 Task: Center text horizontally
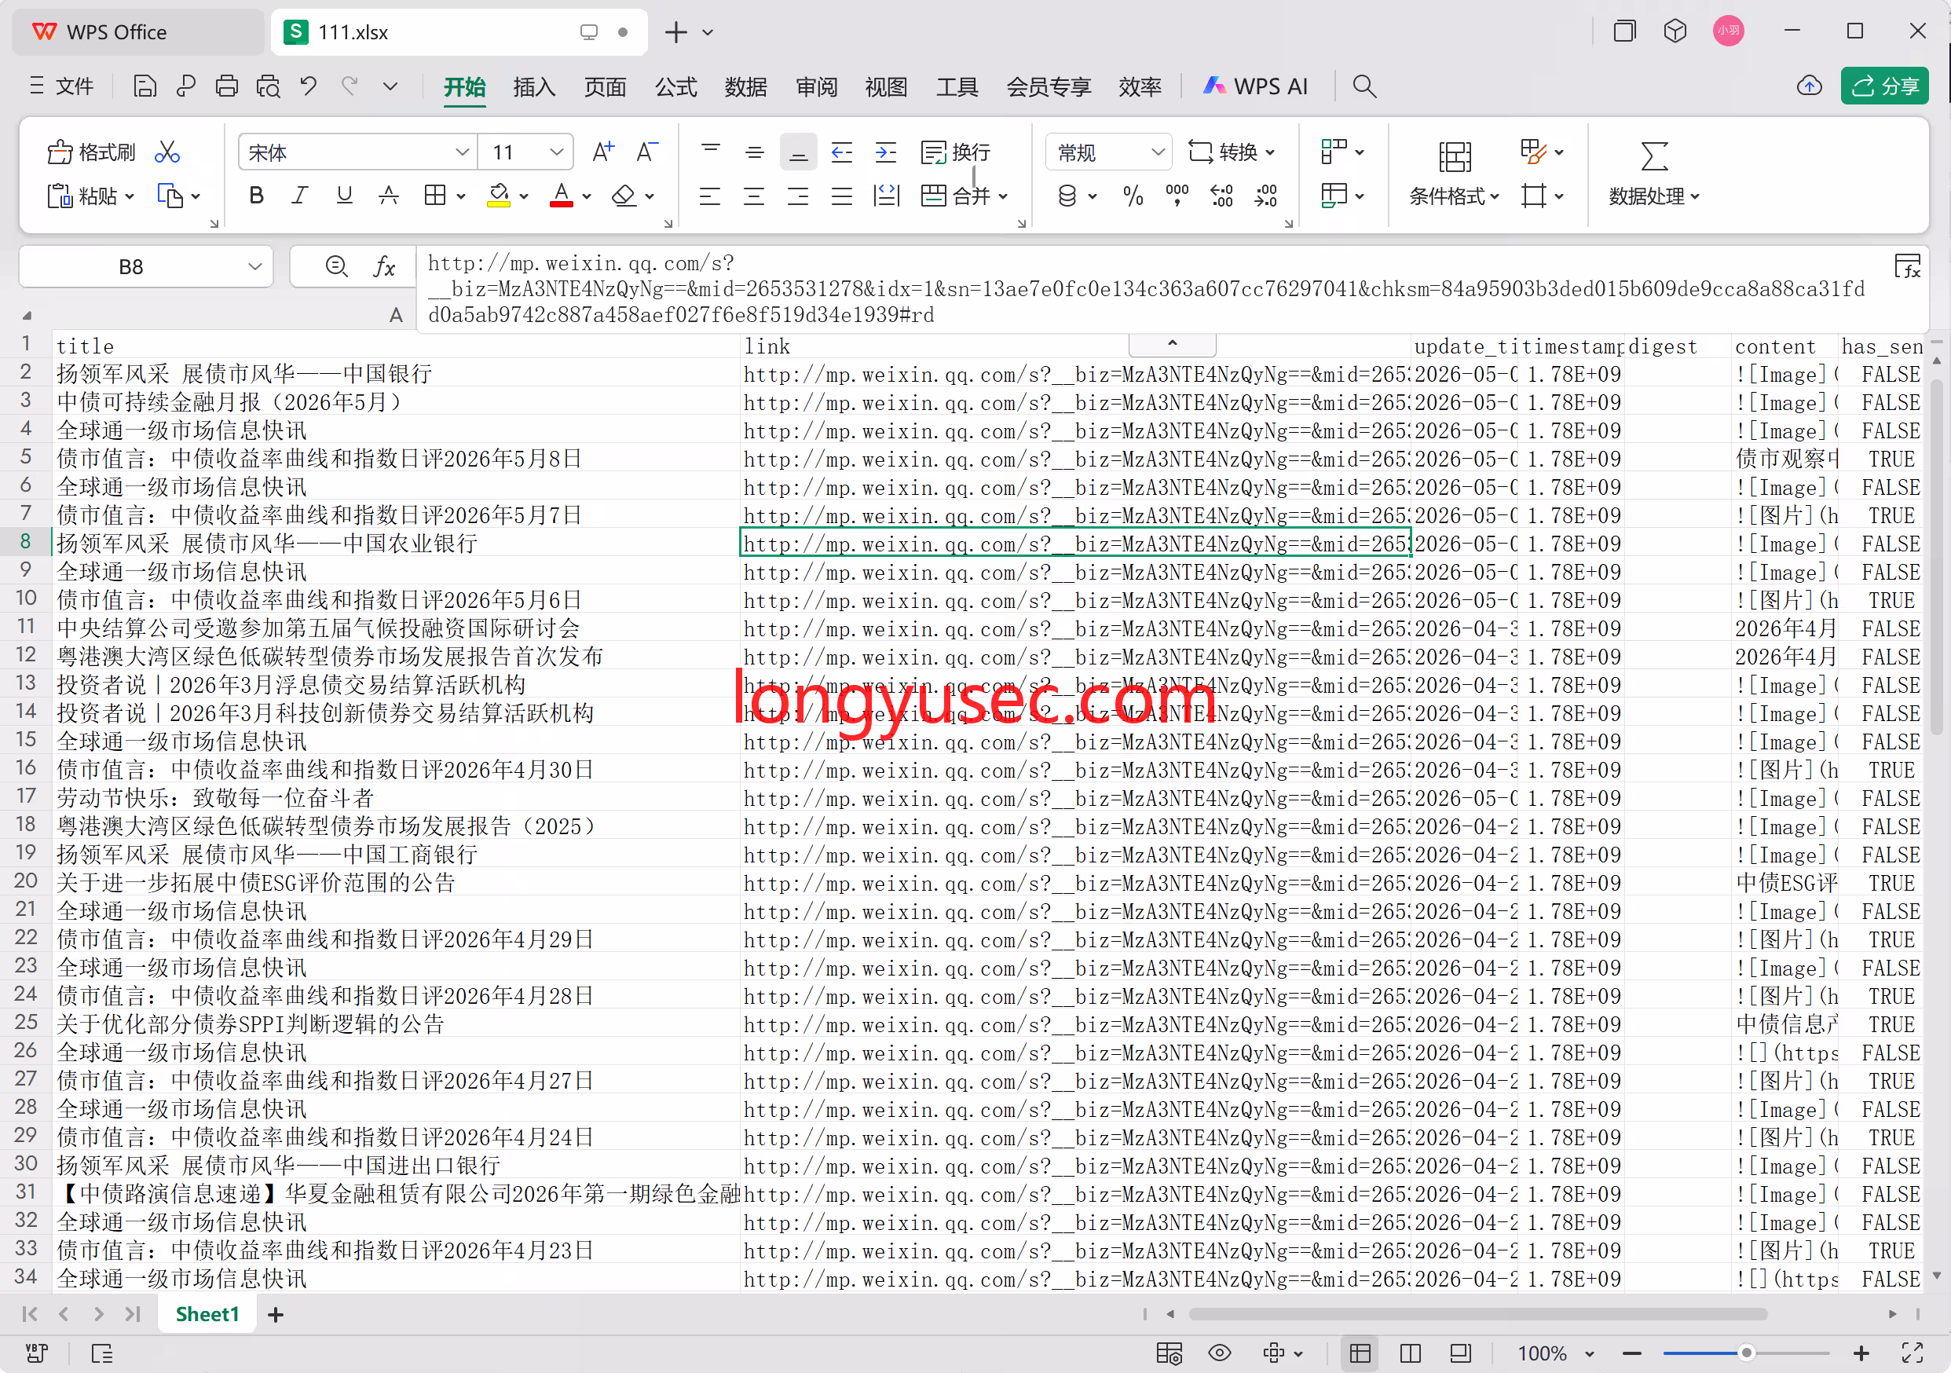(x=754, y=196)
